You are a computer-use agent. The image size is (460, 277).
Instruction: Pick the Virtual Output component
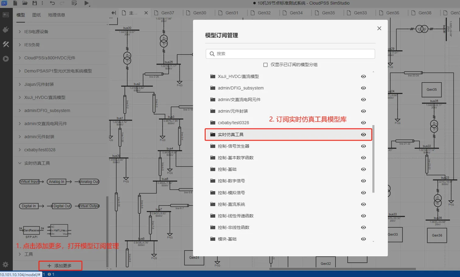click(87, 206)
